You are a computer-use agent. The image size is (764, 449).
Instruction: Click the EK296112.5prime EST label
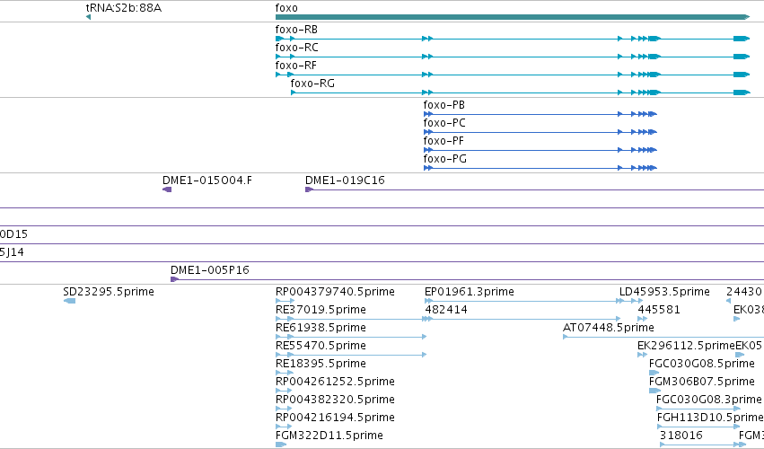(x=686, y=346)
